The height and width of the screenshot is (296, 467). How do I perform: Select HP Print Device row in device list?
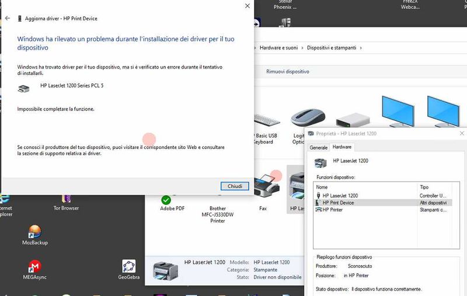pos(383,203)
